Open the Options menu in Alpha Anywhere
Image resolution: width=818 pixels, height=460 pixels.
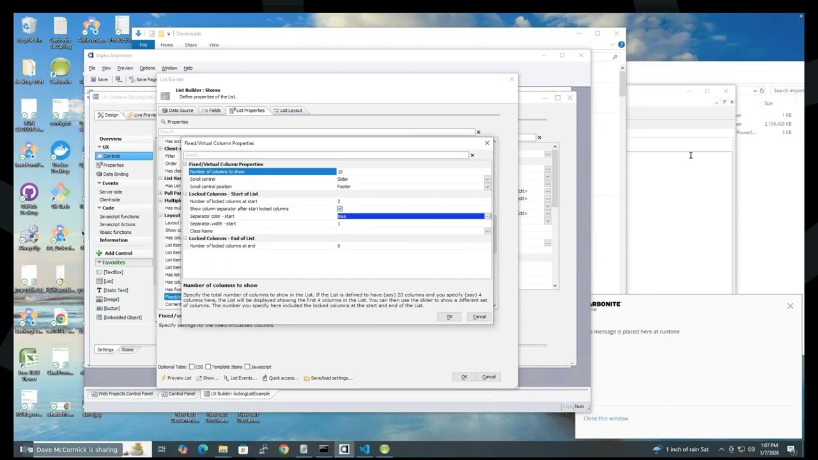click(x=147, y=68)
